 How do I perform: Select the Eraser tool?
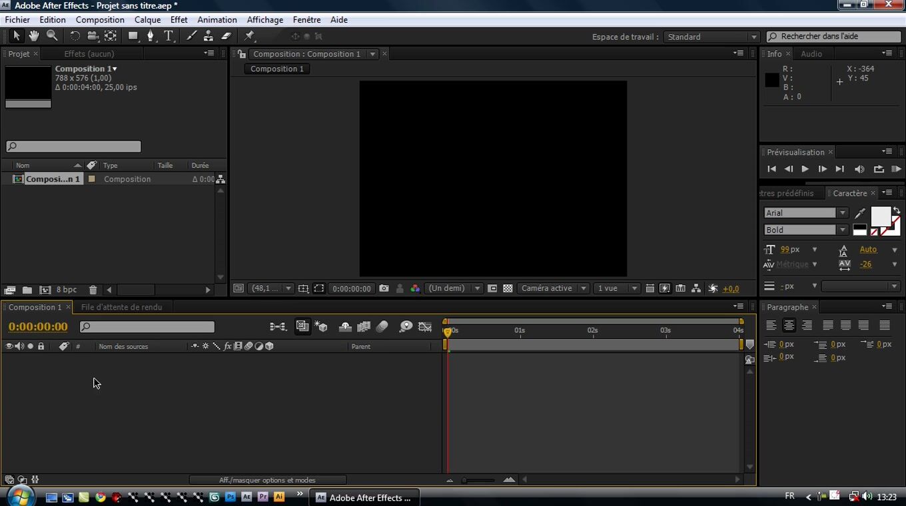pyautogui.click(x=226, y=36)
